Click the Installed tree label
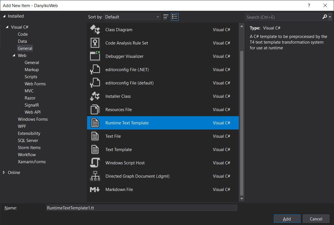Screen dimensions: 334x225 click(x=16, y=16)
